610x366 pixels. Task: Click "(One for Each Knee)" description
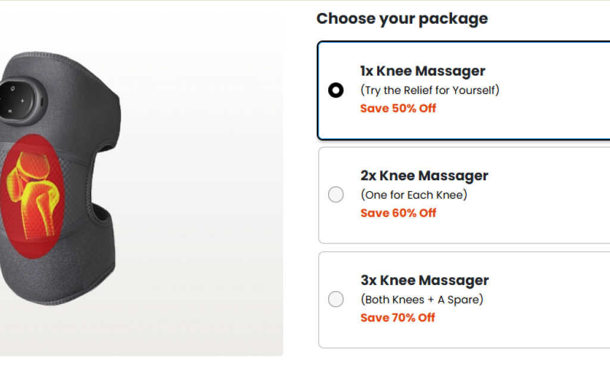pyautogui.click(x=415, y=195)
